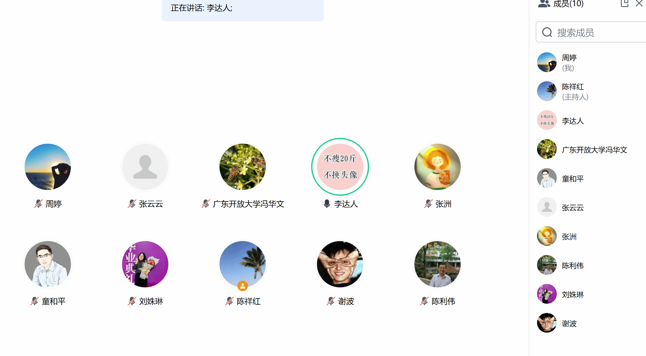Click the muted mic icon beside 刘姝琳
646x356 pixels.
[x=132, y=301]
